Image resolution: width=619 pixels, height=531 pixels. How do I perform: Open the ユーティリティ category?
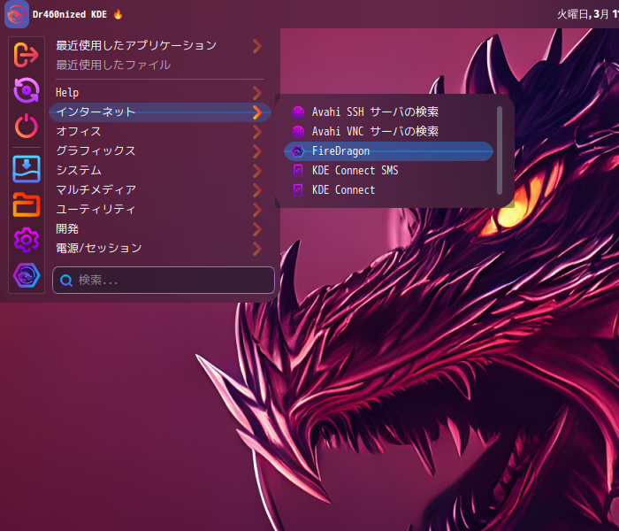coord(159,210)
